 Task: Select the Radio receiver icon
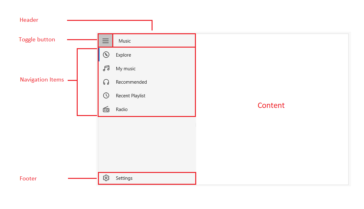coord(106,109)
